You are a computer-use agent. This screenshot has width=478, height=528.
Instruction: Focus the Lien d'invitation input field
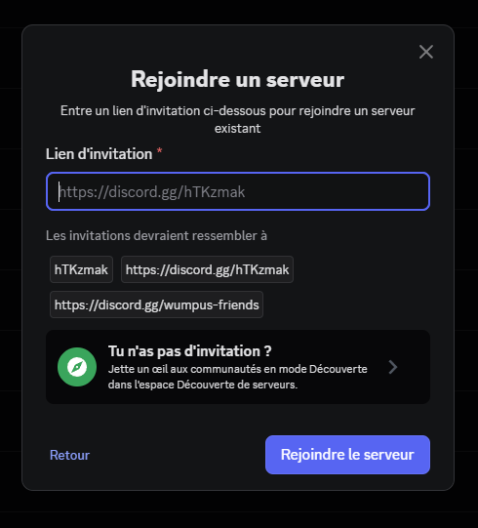(x=238, y=191)
